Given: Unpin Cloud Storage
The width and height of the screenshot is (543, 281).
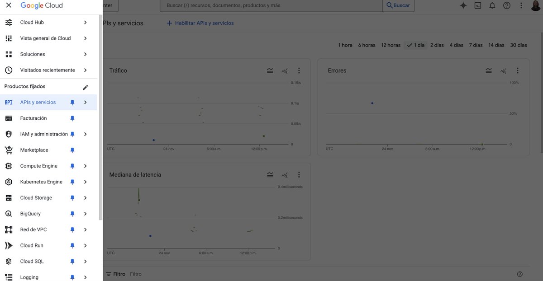Looking at the screenshot, I should tap(72, 198).
